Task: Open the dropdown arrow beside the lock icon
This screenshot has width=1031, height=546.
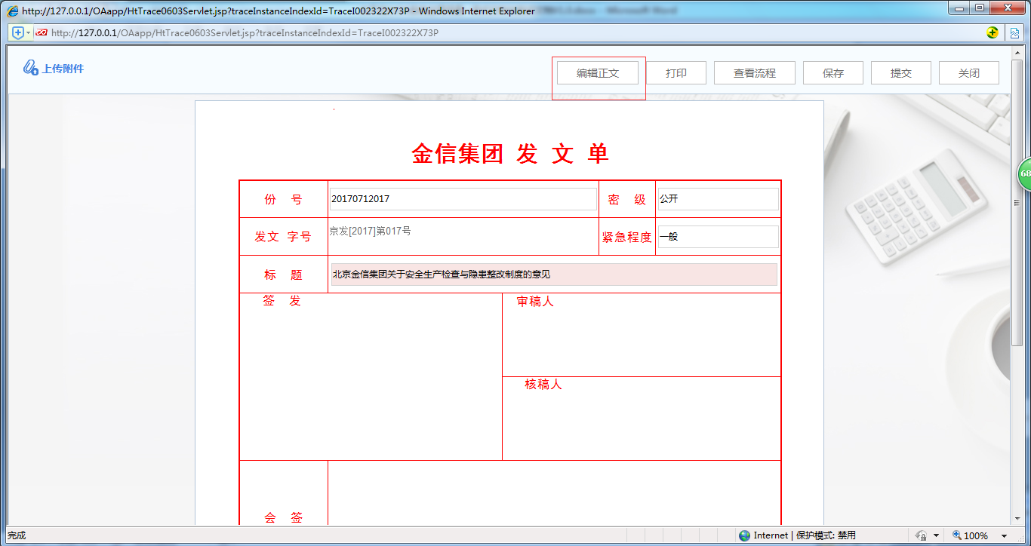Action: pos(936,536)
